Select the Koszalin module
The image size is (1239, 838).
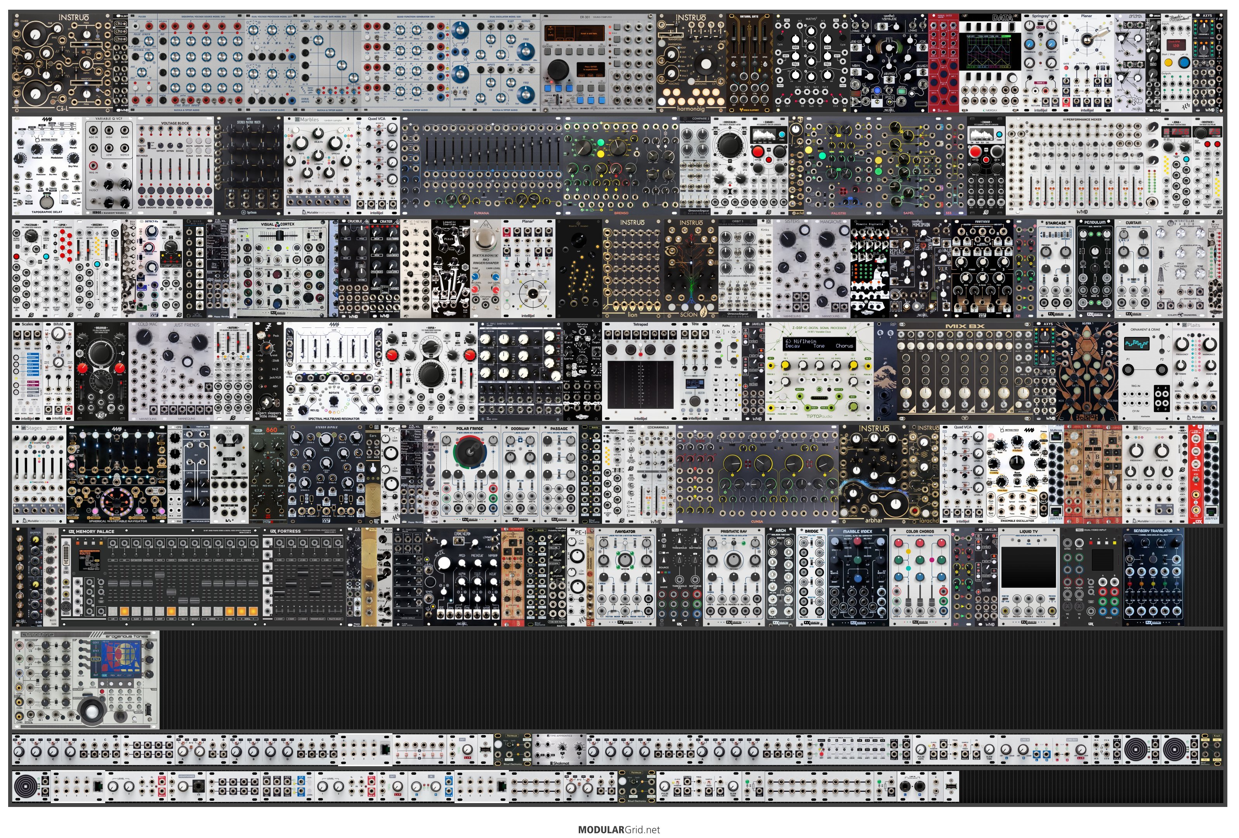(x=730, y=166)
